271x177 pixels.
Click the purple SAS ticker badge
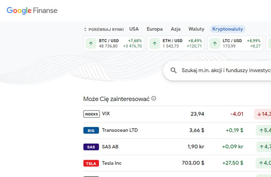pos(91,147)
